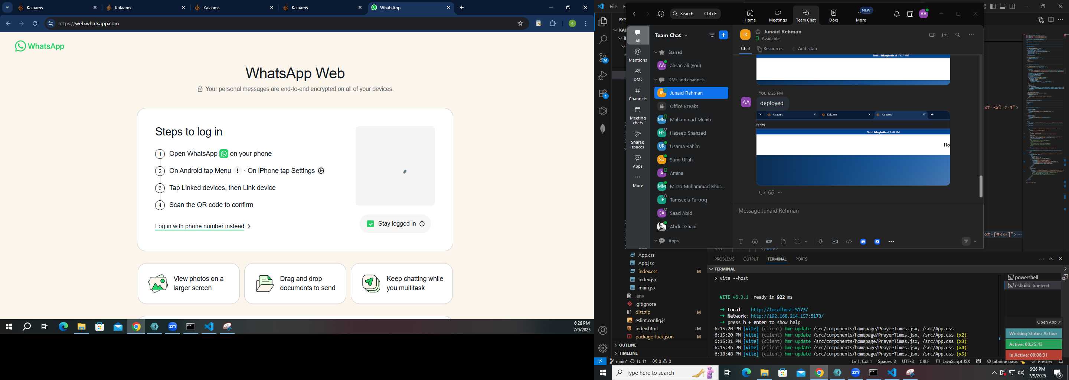Record video message icon in composer
Viewport: 1069px width, 380px height.
pyautogui.click(x=834, y=242)
